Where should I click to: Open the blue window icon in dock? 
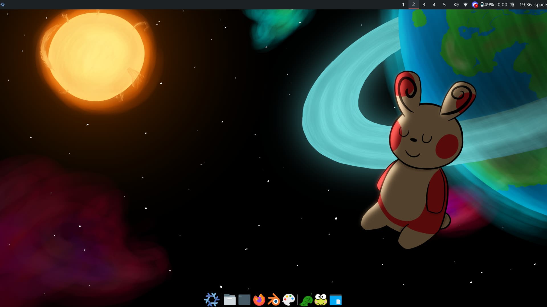tap(336, 300)
